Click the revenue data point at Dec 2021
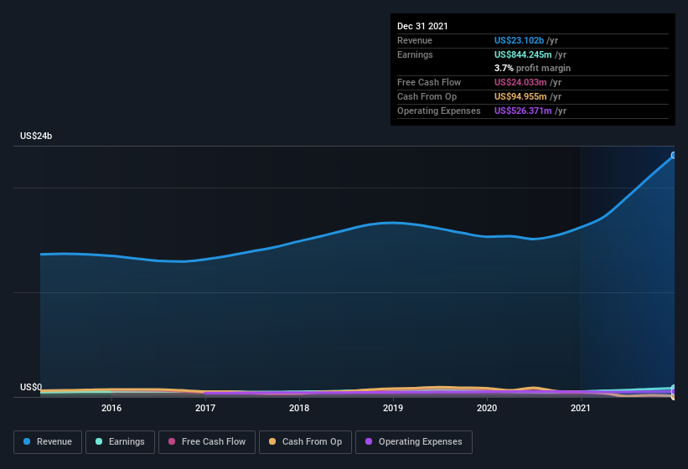688x469 pixels. pos(674,155)
